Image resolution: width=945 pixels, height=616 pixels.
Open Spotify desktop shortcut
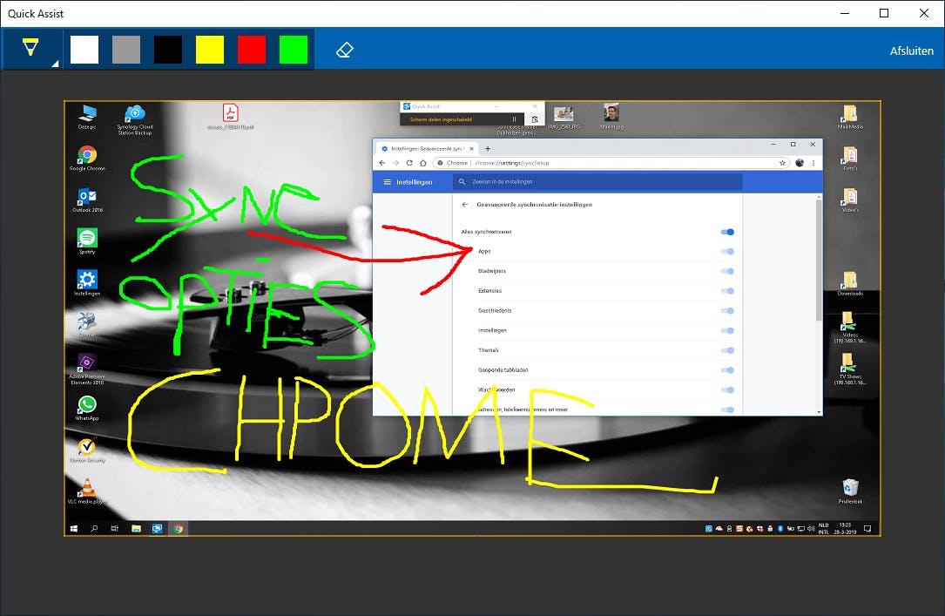pyautogui.click(x=87, y=241)
